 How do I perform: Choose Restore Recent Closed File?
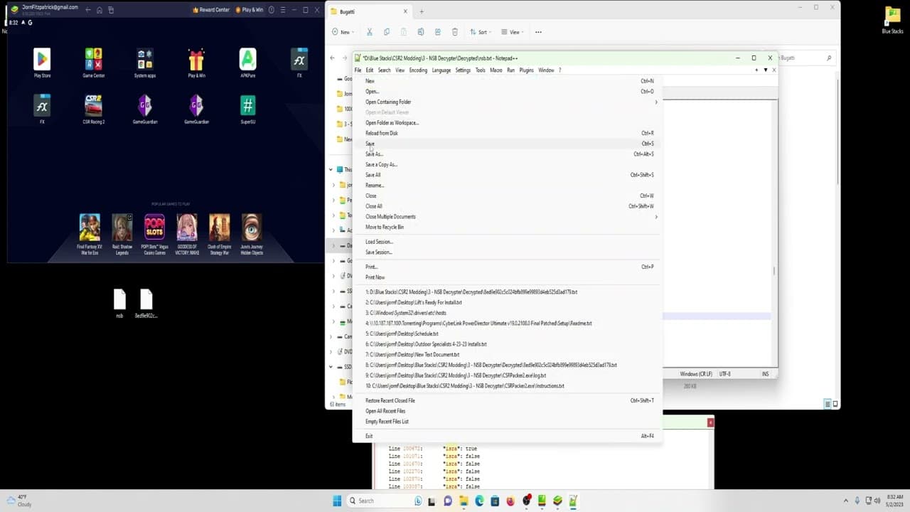507,400
